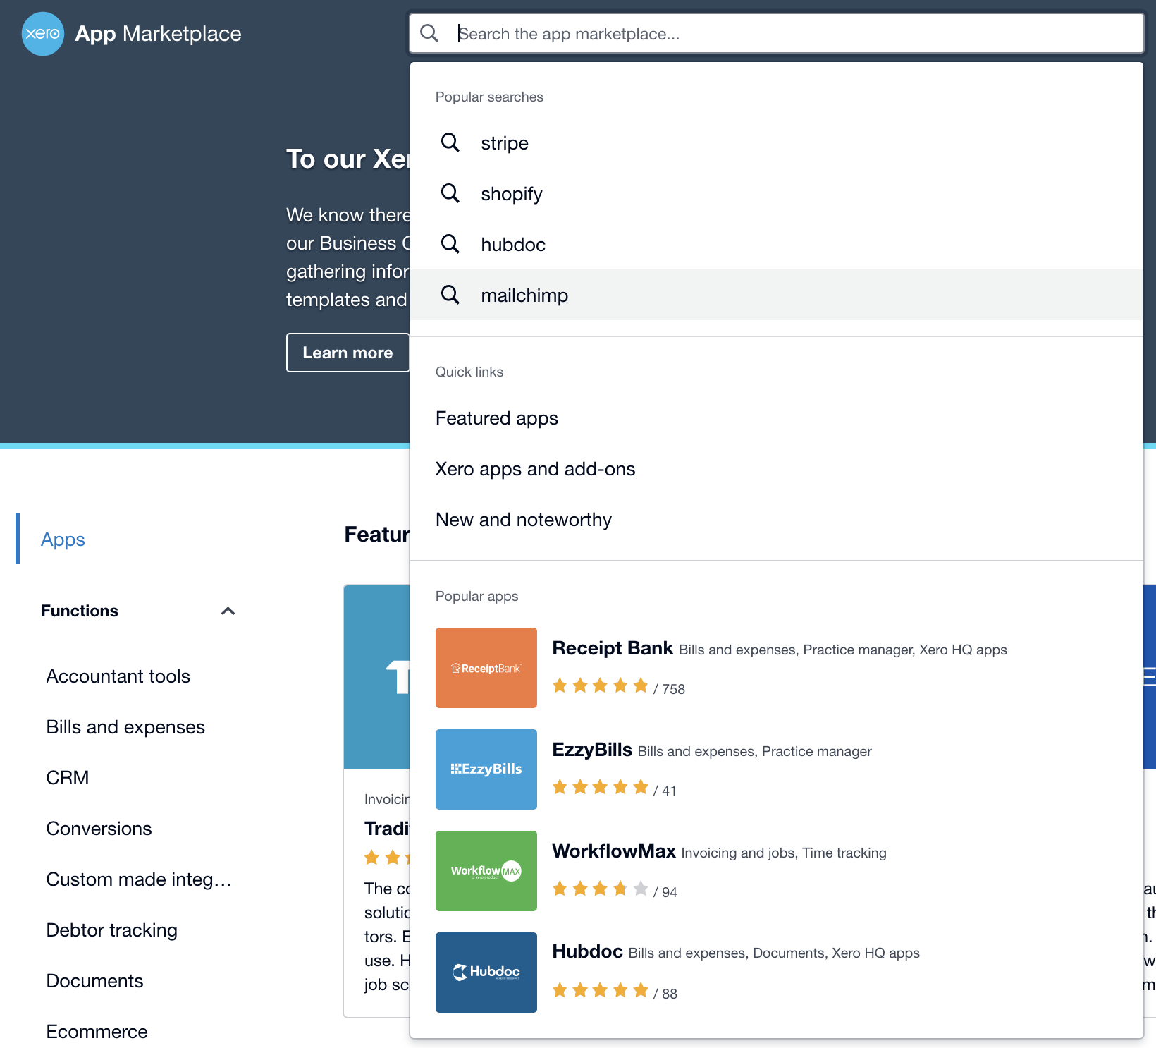Open the App Marketplace title link
This screenshot has width=1156, height=1048.
(158, 34)
